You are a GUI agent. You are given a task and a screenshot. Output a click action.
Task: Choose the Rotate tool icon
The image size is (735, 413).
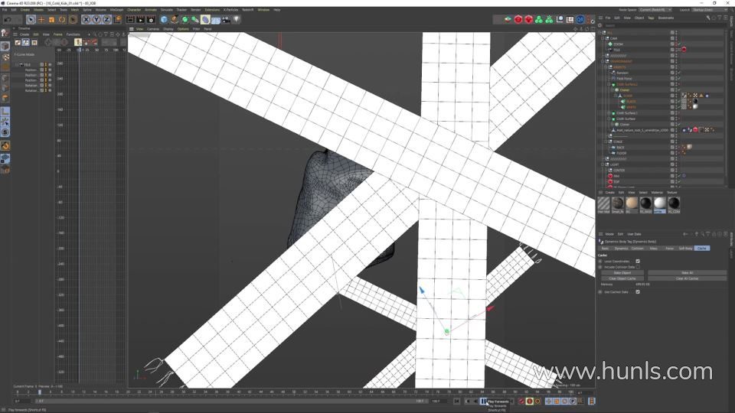pyautogui.click(x=62, y=20)
